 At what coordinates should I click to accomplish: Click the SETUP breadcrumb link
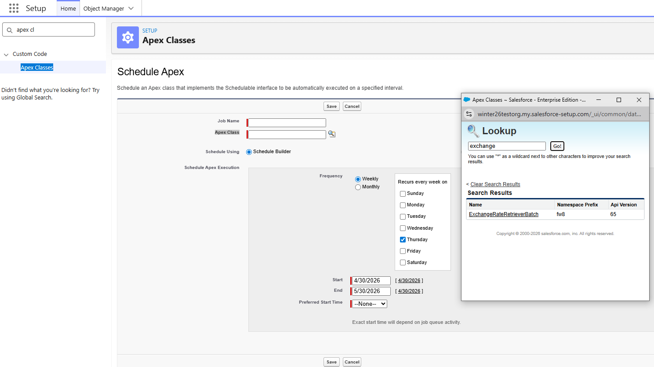(x=150, y=31)
